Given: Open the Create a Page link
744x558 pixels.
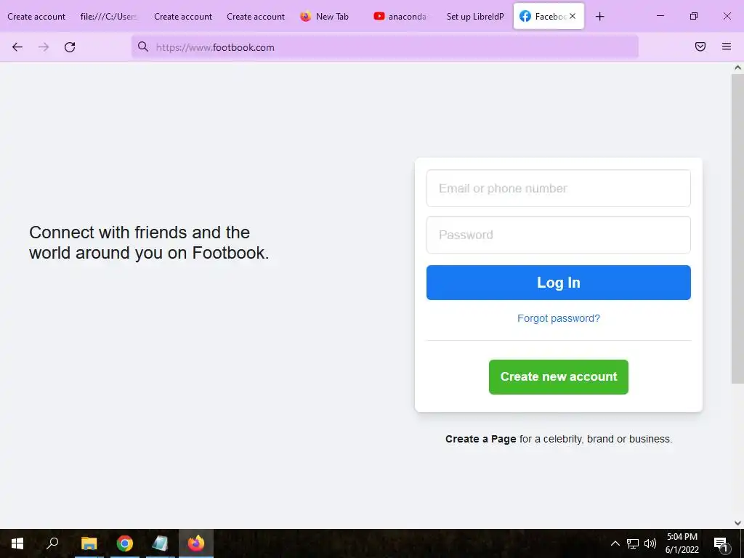Looking at the screenshot, I should [481, 439].
